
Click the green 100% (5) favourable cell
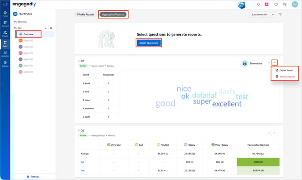tap(258, 162)
